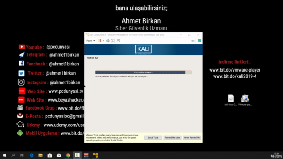Click the Udemy graduation cap icon

(x=20, y=125)
